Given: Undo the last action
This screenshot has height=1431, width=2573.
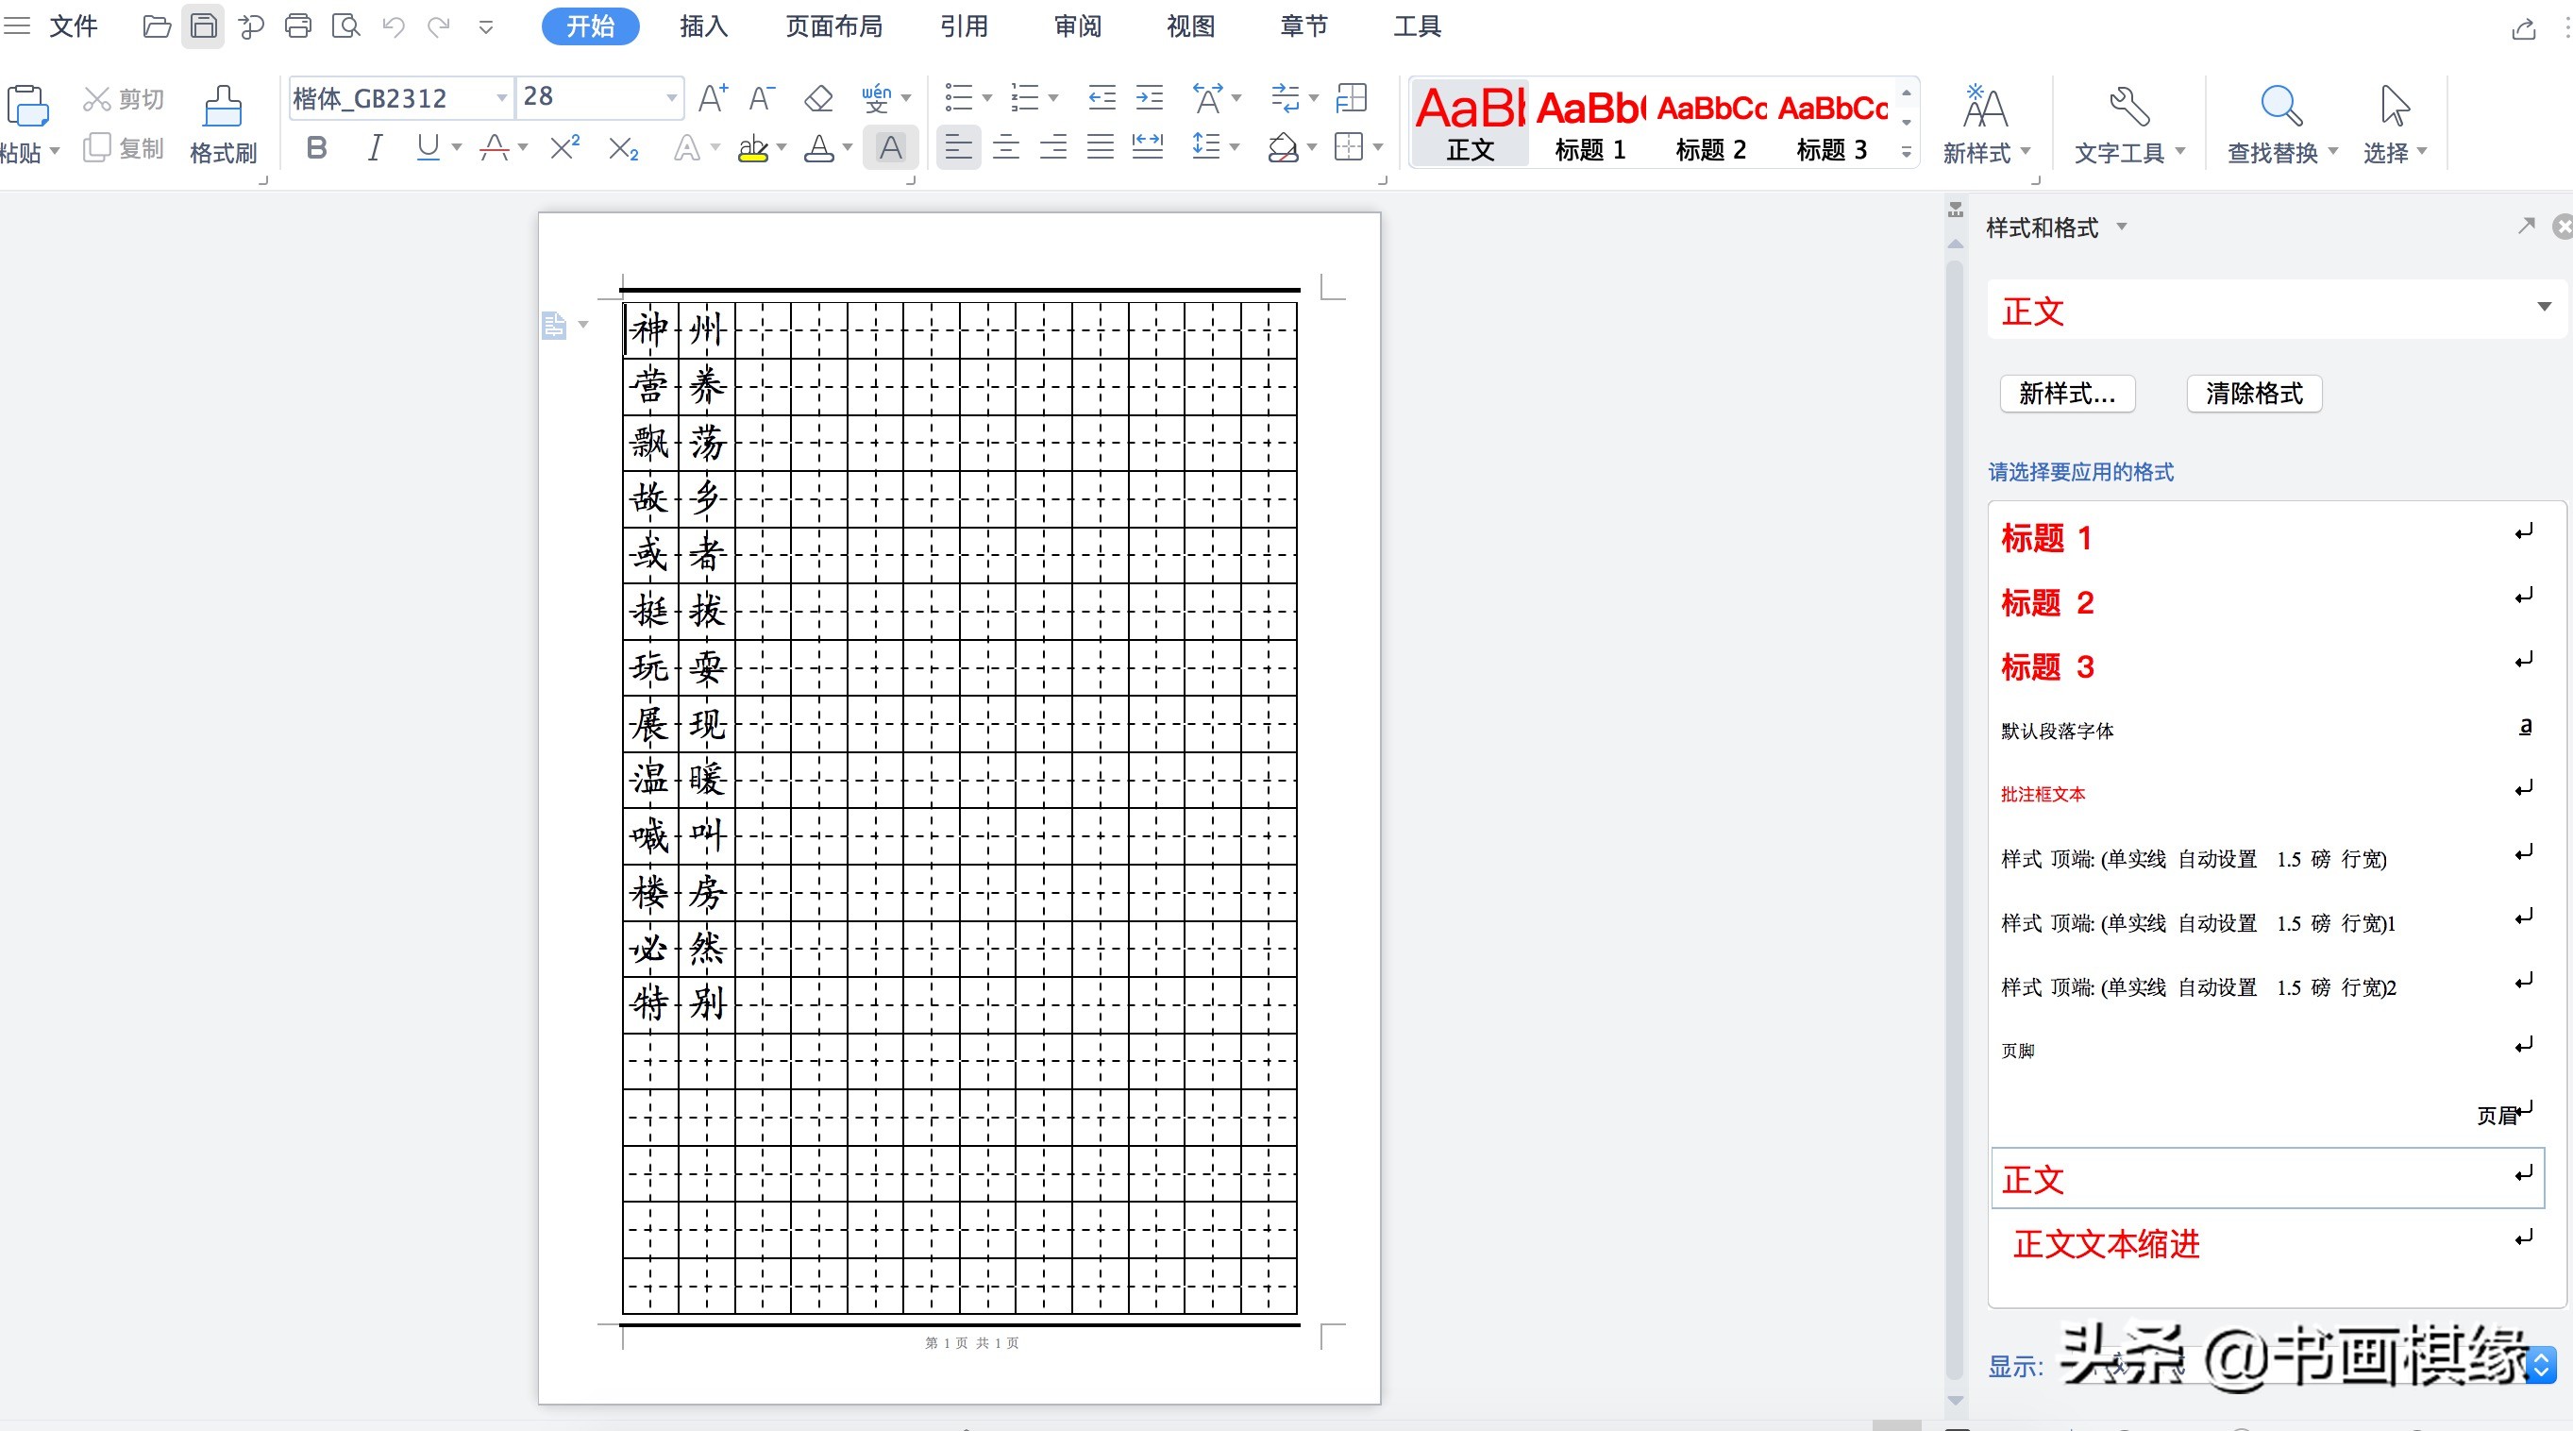Looking at the screenshot, I should [x=394, y=27].
